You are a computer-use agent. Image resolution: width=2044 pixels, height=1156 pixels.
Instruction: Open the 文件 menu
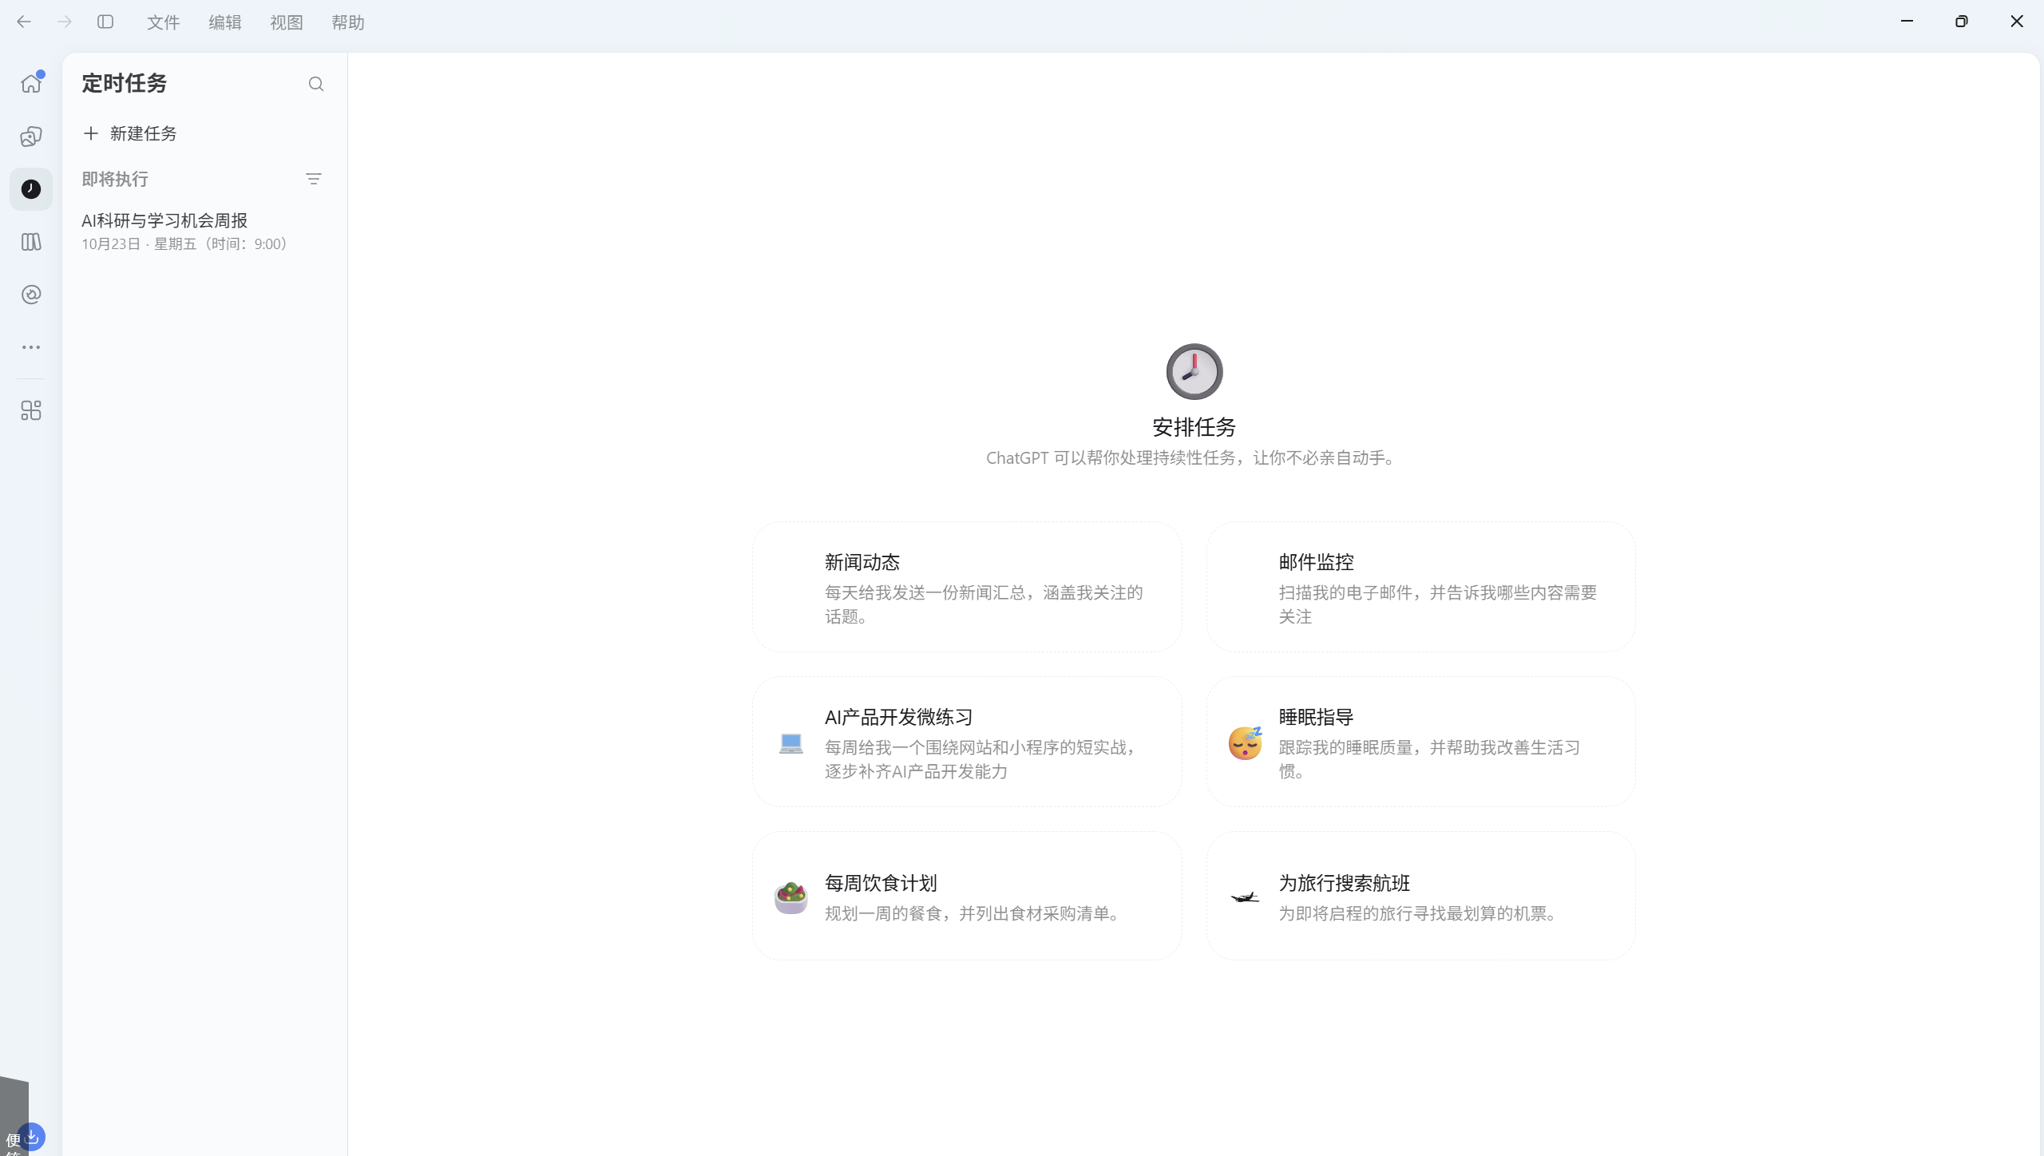coord(164,22)
